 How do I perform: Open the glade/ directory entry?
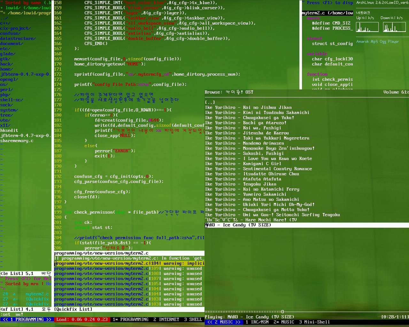tap(8, 54)
